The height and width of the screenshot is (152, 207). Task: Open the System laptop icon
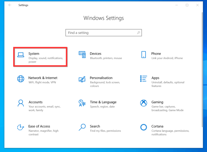point(21,55)
